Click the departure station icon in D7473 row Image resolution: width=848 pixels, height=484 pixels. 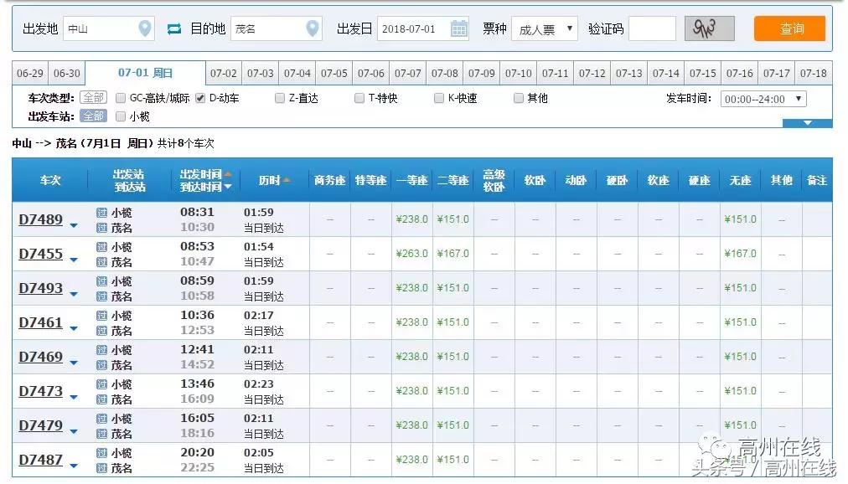coord(101,384)
